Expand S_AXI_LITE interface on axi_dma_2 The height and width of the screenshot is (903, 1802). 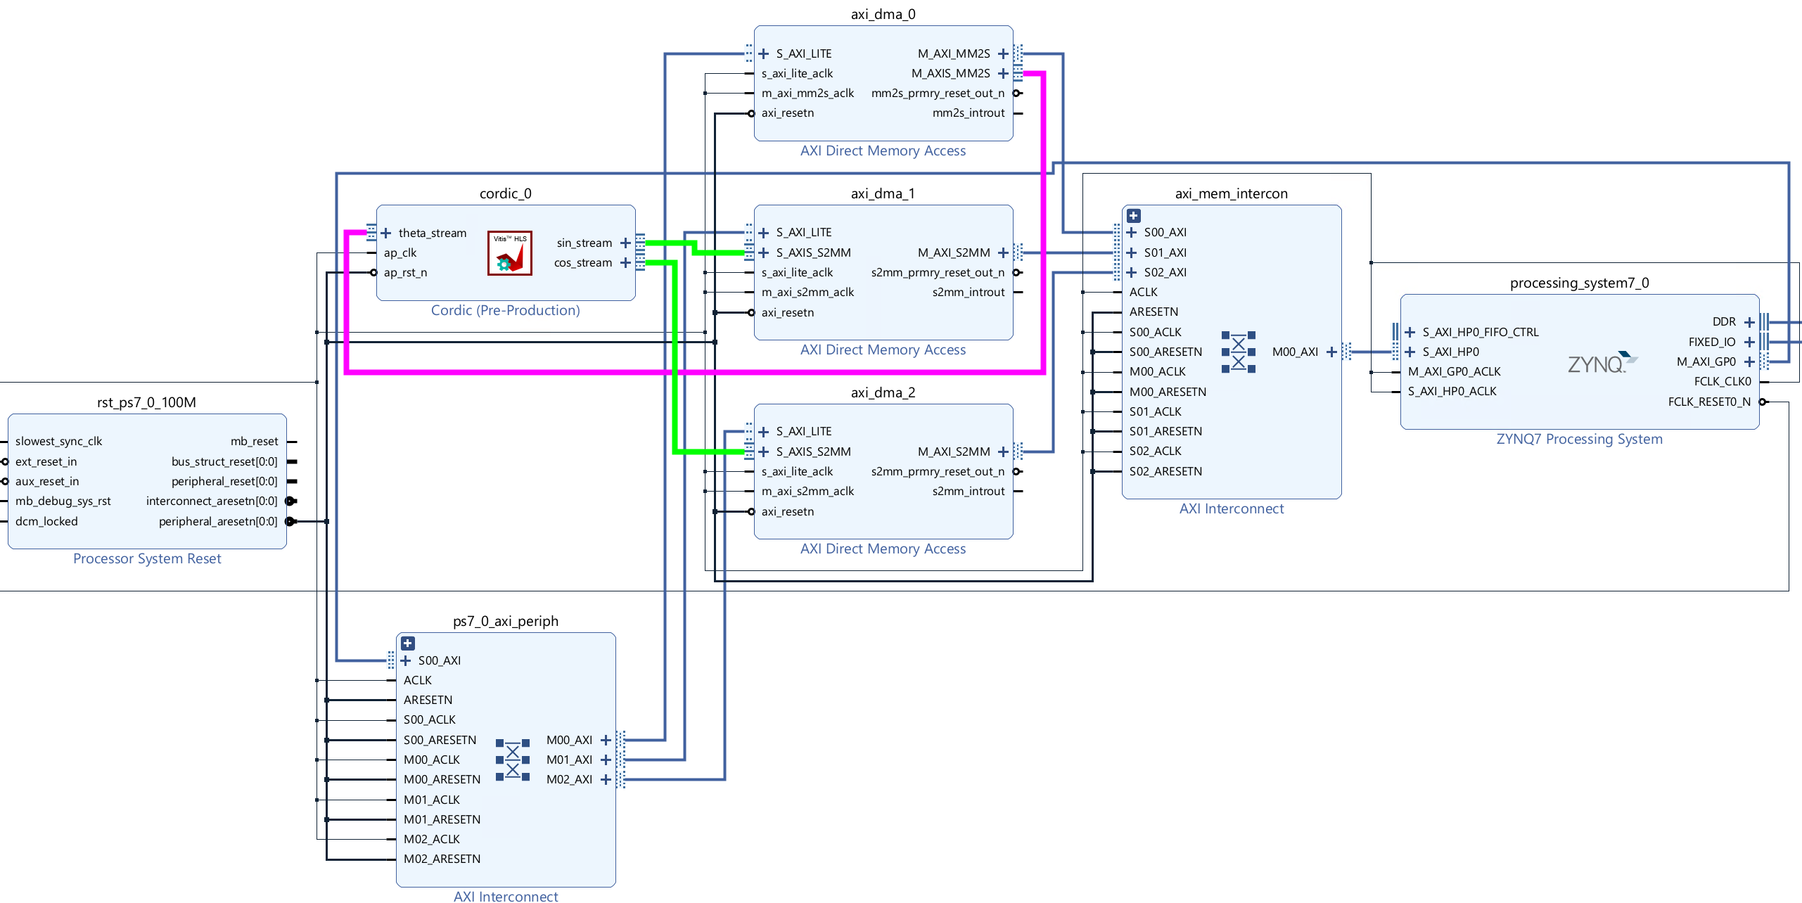point(764,431)
